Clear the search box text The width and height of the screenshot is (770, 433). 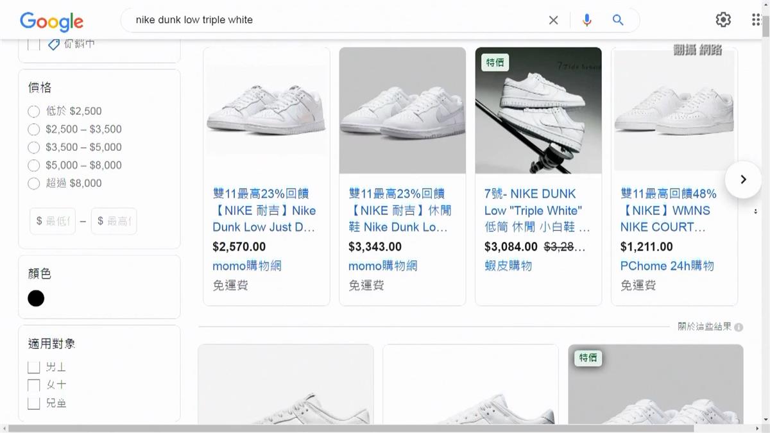point(553,21)
